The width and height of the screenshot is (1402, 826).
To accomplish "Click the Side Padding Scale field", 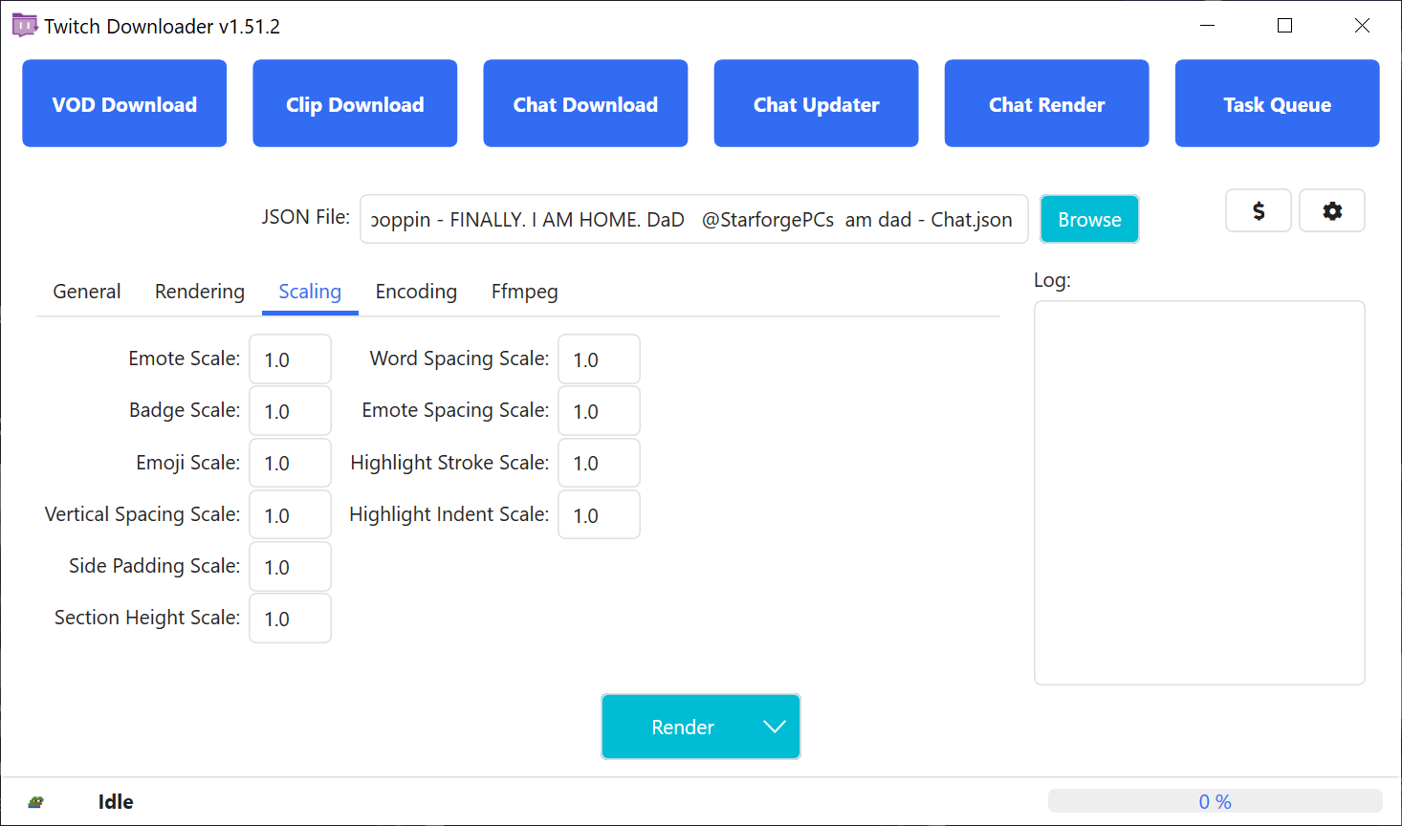I will pyautogui.click(x=290, y=567).
